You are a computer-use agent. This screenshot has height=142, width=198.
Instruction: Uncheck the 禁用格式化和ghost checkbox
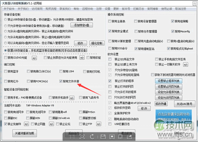pos(168,48)
